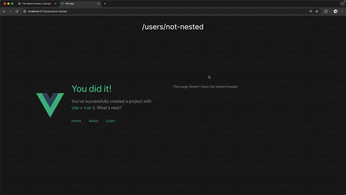Viewport: 346px width, 195px height.
Task: Reload the page with refresh icon
Action: tap(17, 11)
